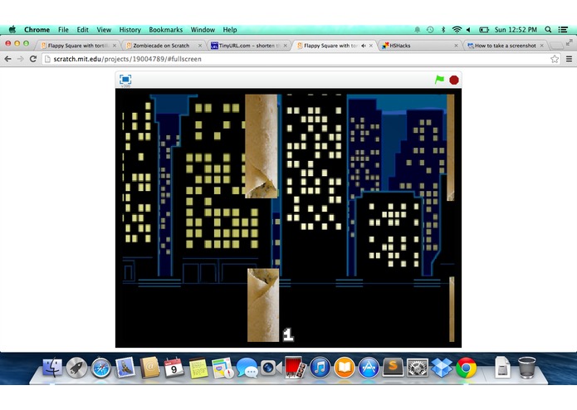The image size is (577, 410).
Task: Open the Trash in the Dock
Action: [x=527, y=368]
